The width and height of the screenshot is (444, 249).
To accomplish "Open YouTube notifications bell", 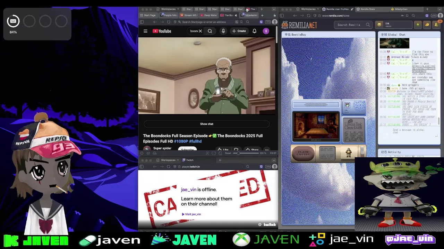I will coord(254,31).
